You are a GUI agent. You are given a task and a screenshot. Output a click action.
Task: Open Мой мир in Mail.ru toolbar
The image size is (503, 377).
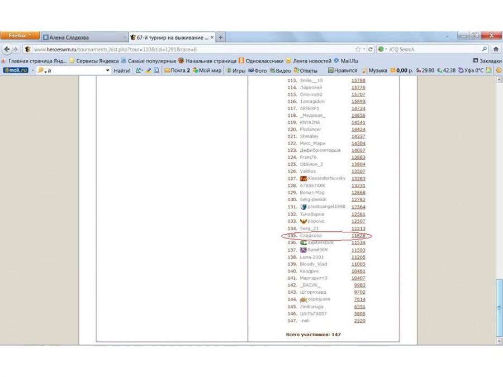[207, 70]
